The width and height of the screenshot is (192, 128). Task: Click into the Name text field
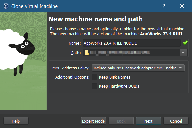tap(131, 43)
